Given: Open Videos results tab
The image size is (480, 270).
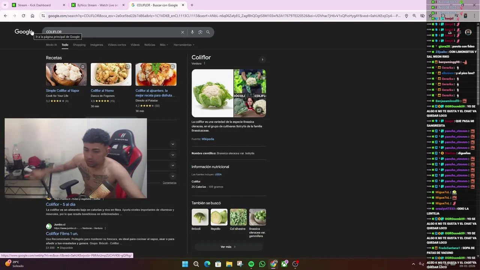Looking at the screenshot, I should click(135, 45).
